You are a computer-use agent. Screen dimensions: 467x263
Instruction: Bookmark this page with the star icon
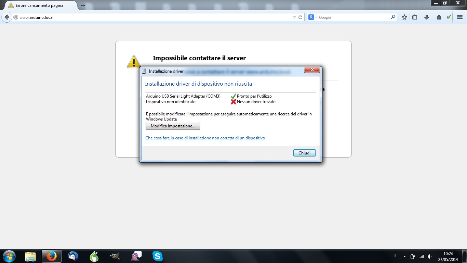(404, 17)
